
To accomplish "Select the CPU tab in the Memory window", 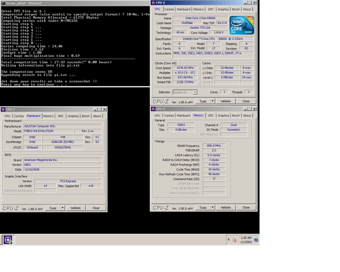I will (157, 116).
